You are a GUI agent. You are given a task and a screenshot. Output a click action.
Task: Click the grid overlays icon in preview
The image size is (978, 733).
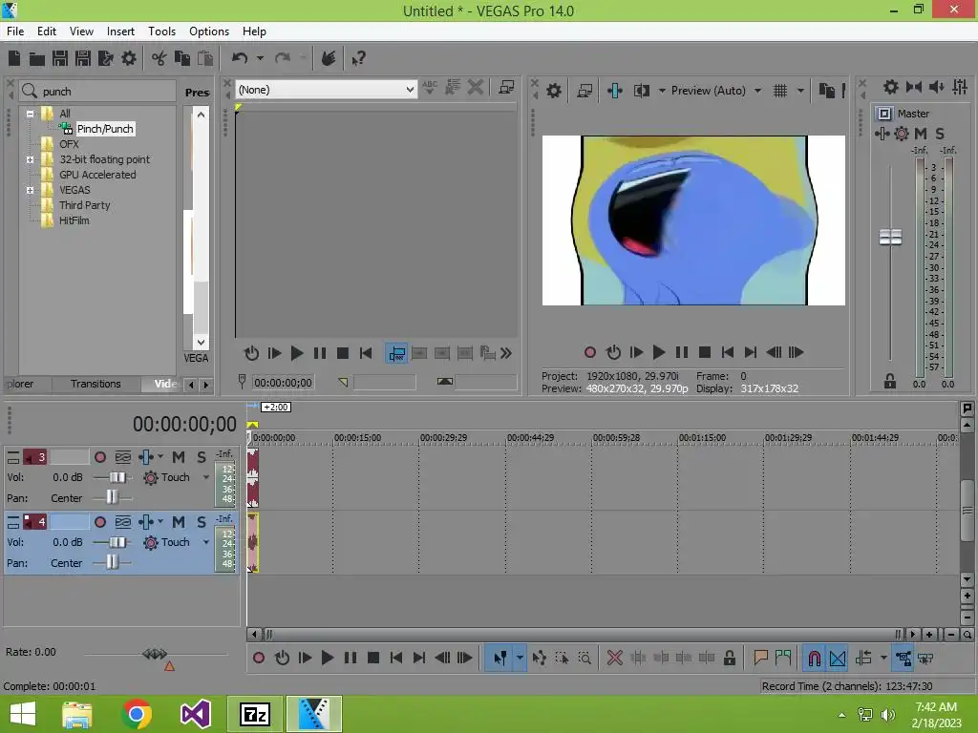[780, 91]
